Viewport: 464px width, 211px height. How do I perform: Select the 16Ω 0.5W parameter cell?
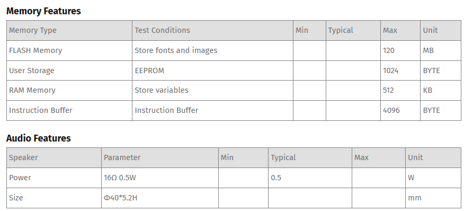click(160, 178)
